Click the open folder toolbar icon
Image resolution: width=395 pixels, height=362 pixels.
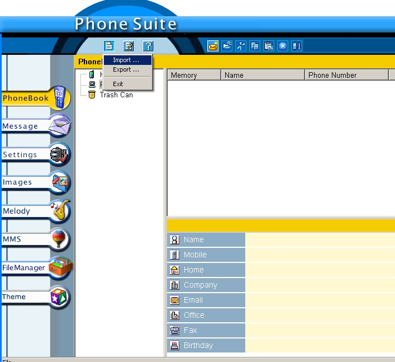227,46
